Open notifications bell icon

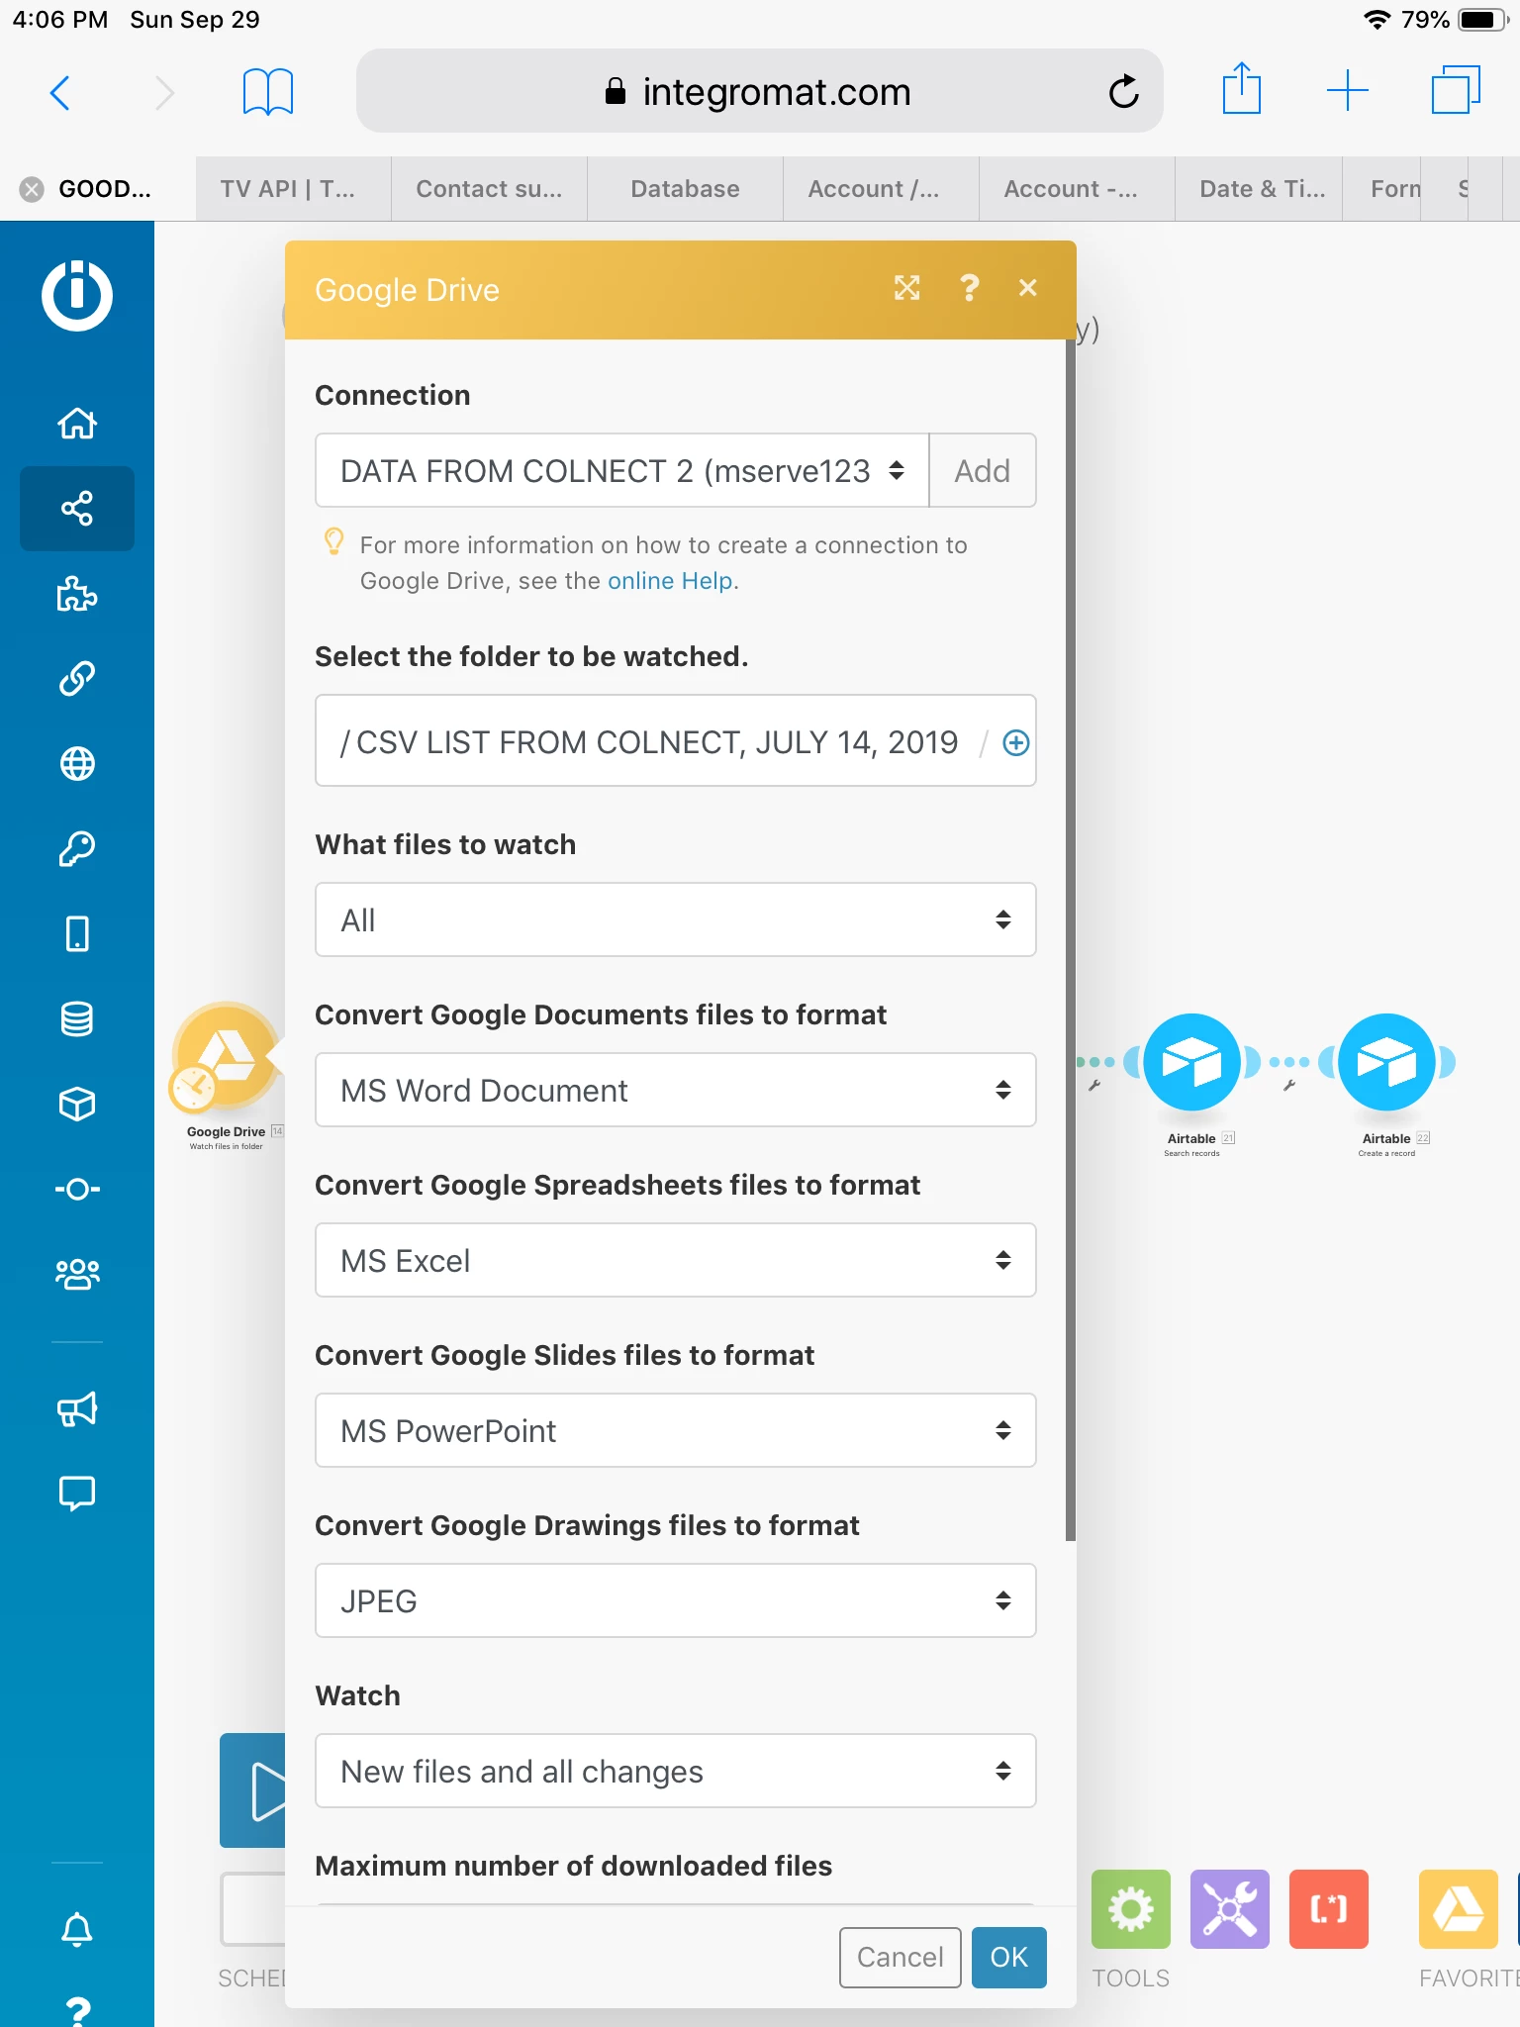pyautogui.click(x=77, y=1929)
